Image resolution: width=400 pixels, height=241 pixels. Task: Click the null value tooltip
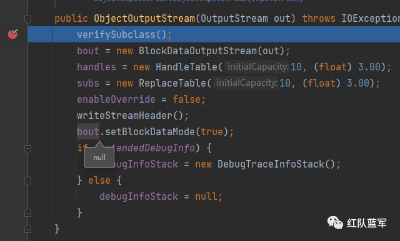tap(99, 158)
